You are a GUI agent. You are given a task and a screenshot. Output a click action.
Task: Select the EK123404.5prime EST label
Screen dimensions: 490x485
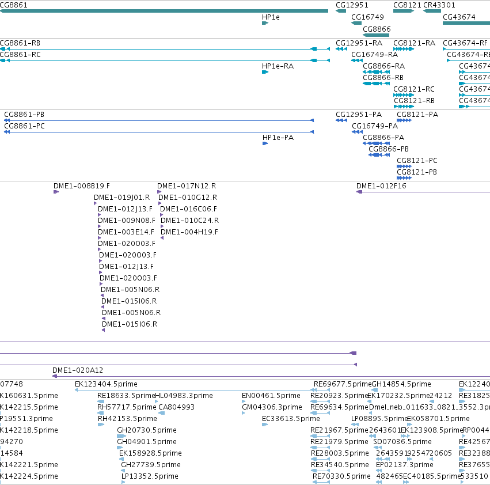pyautogui.click(x=107, y=384)
